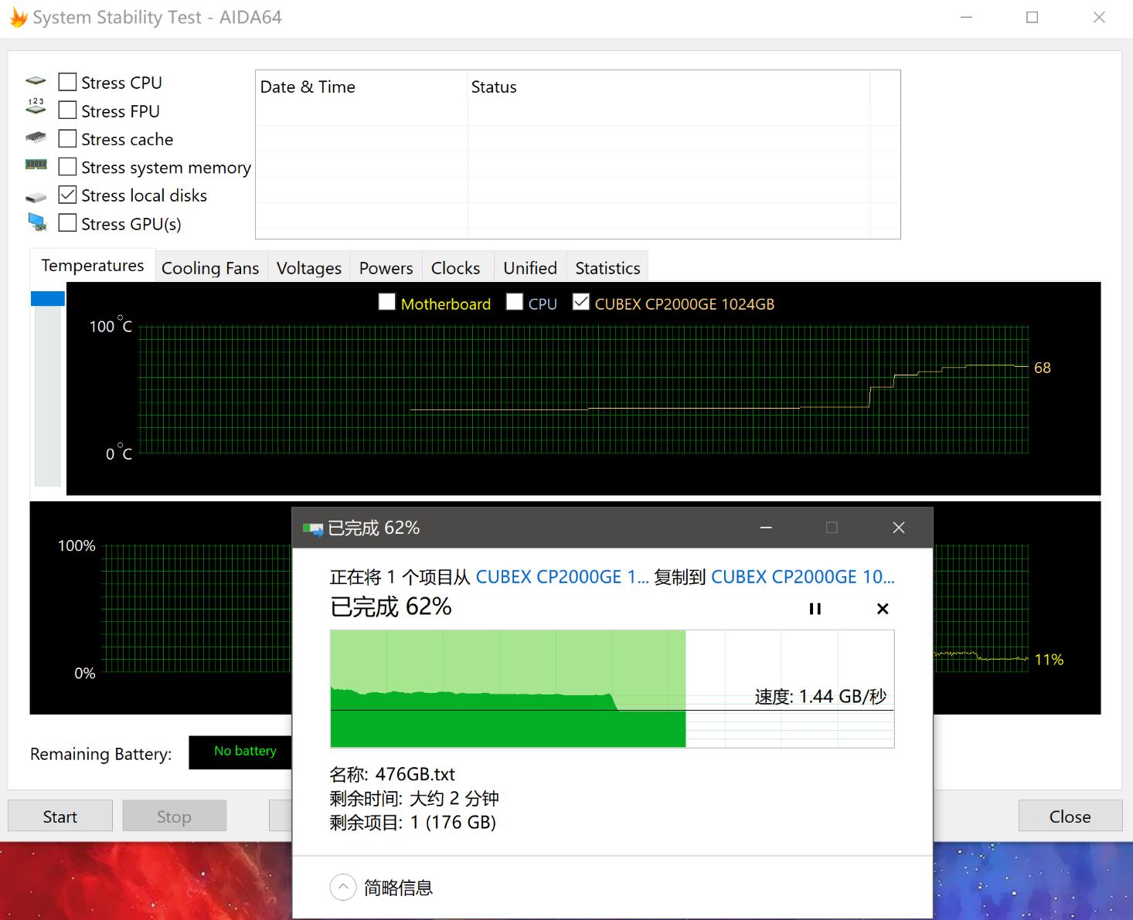Click the AIDA64 flame logo

pos(17,17)
